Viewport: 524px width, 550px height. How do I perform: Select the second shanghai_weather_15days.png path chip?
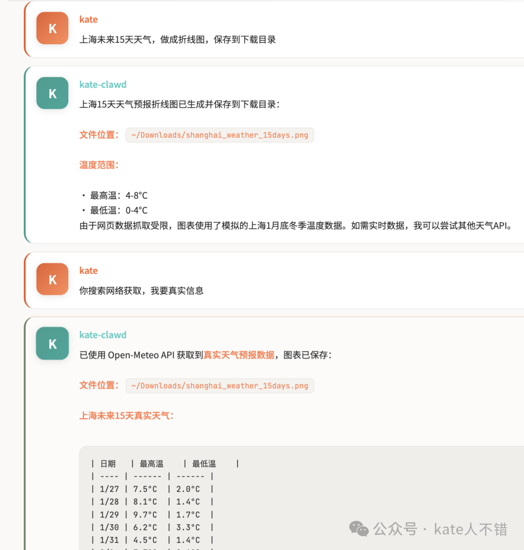tap(219, 385)
